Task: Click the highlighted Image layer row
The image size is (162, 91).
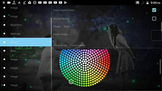Action: click(x=26, y=42)
